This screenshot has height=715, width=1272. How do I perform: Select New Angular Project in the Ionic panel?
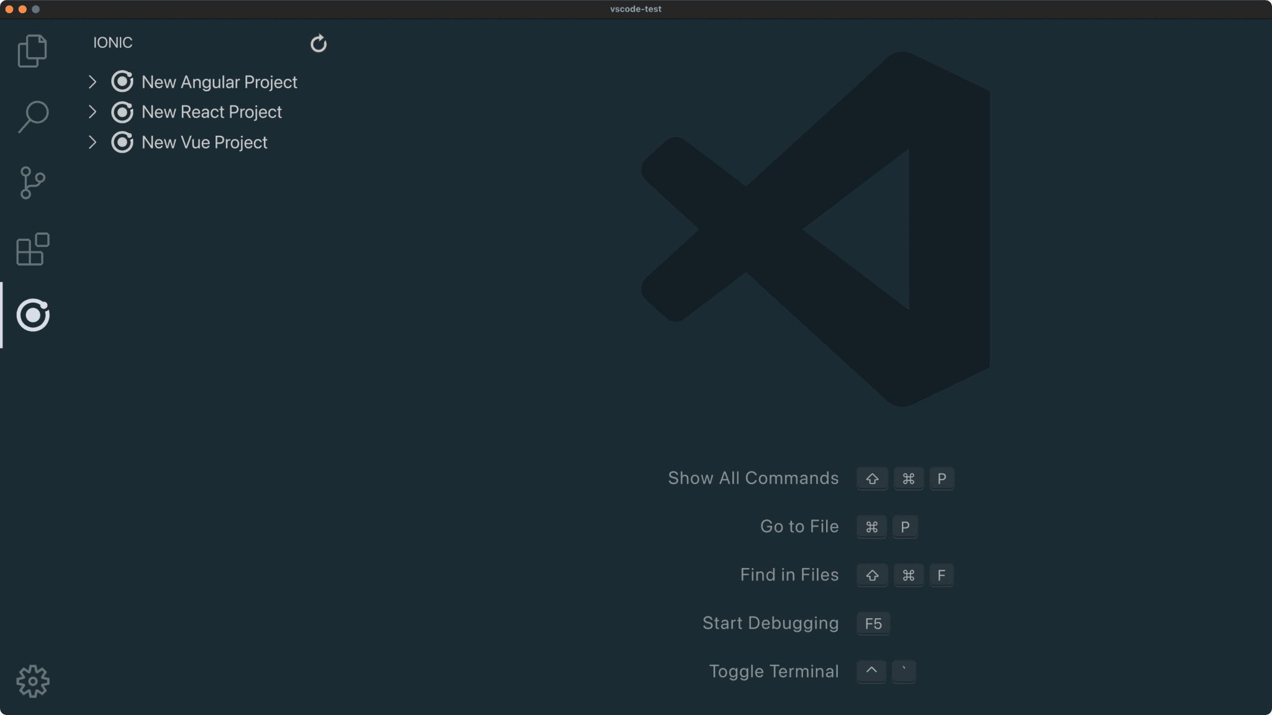(x=219, y=81)
